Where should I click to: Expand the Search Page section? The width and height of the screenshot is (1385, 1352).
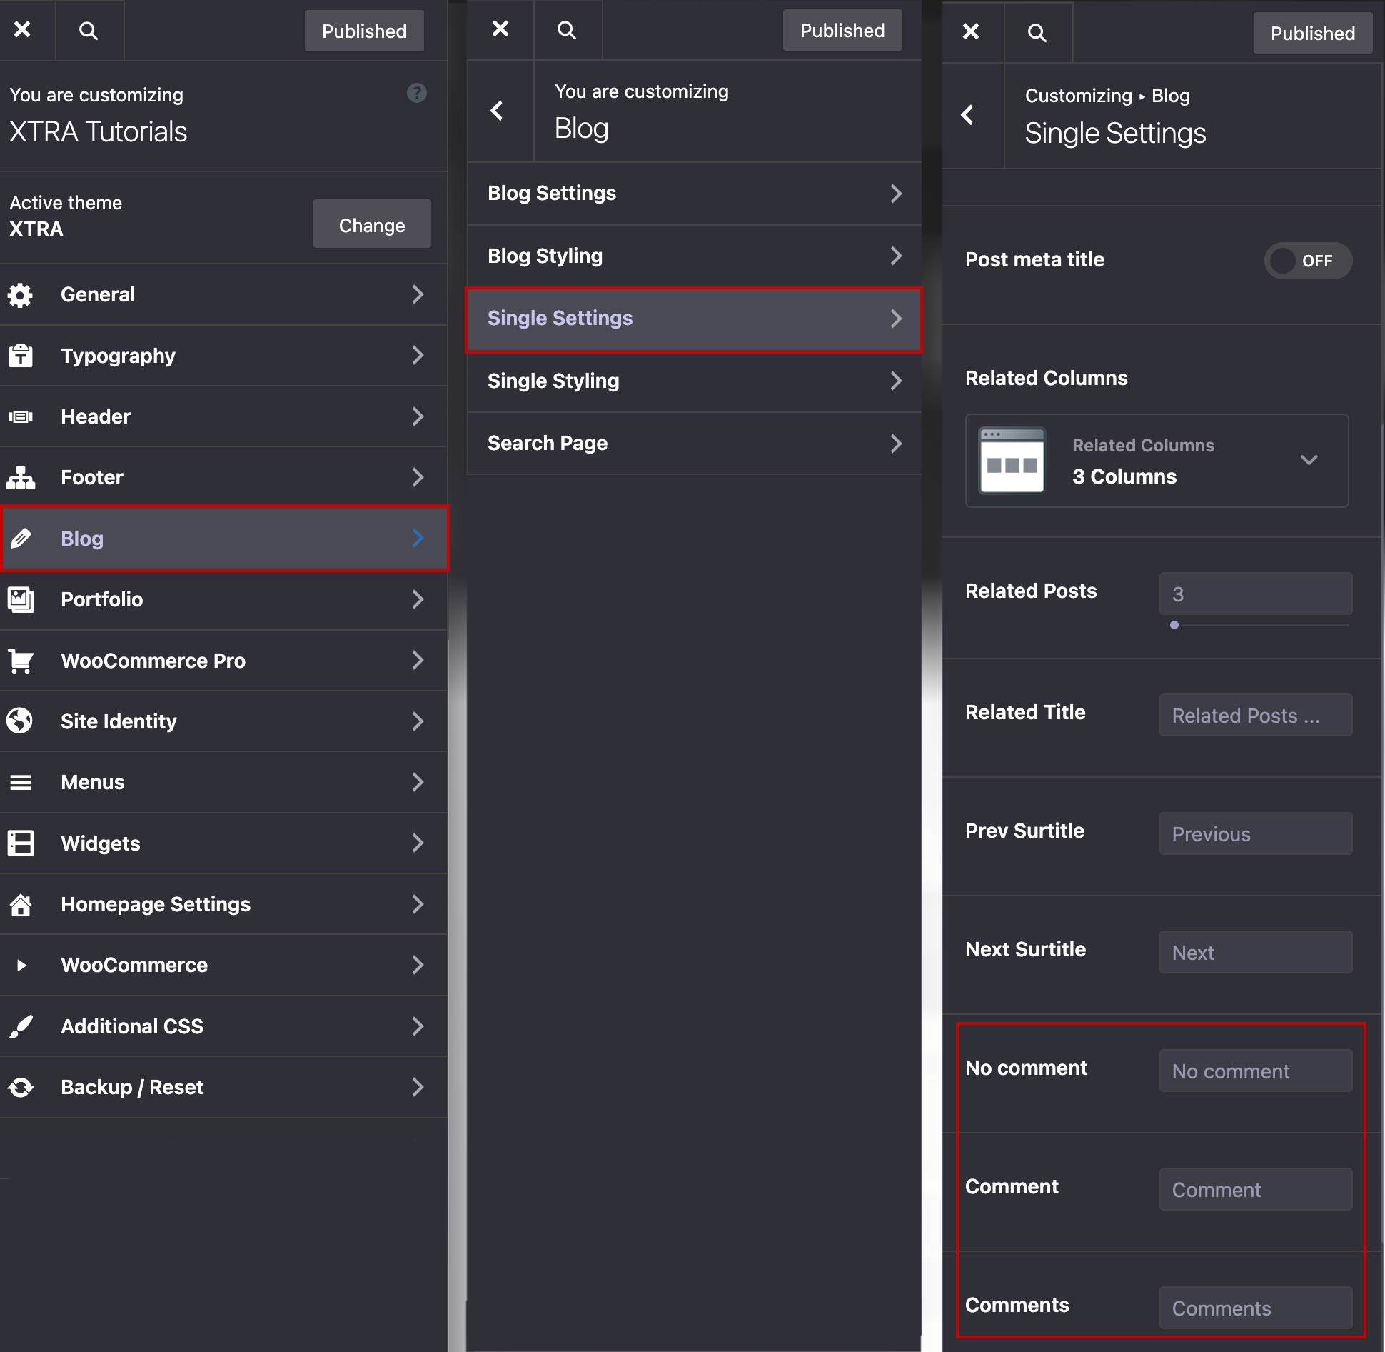694,444
